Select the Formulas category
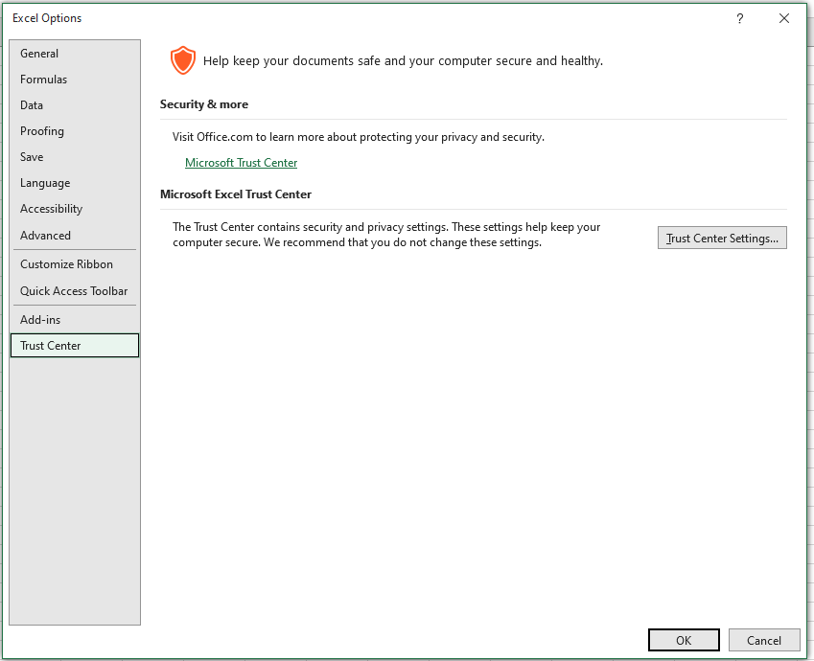Image resolution: width=814 pixels, height=661 pixels. coord(75,80)
